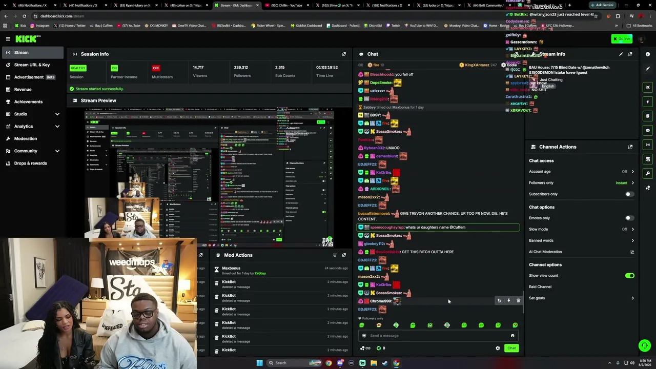Open the Windows Start button
Viewport: 656px width, 369px height.
260,363
